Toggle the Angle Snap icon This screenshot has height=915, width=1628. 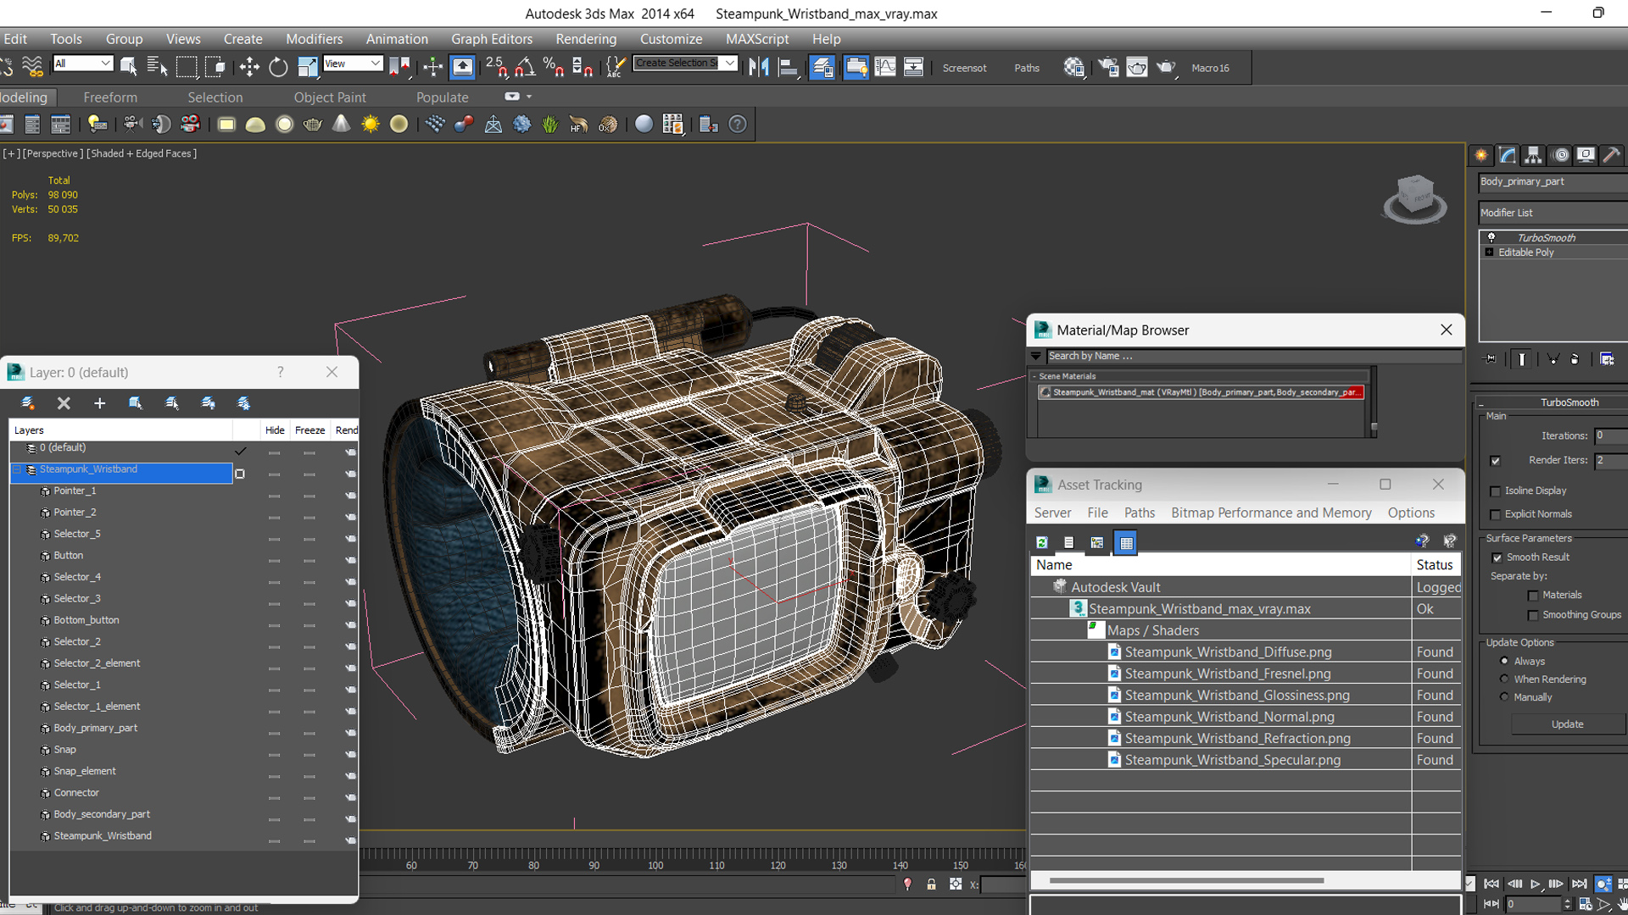click(525, 67)
